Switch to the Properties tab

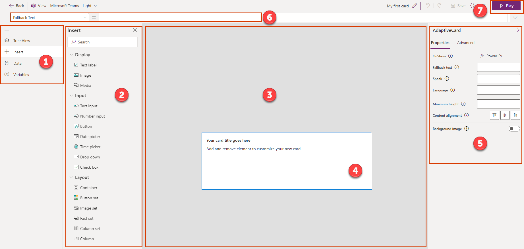tap(440, 43)
